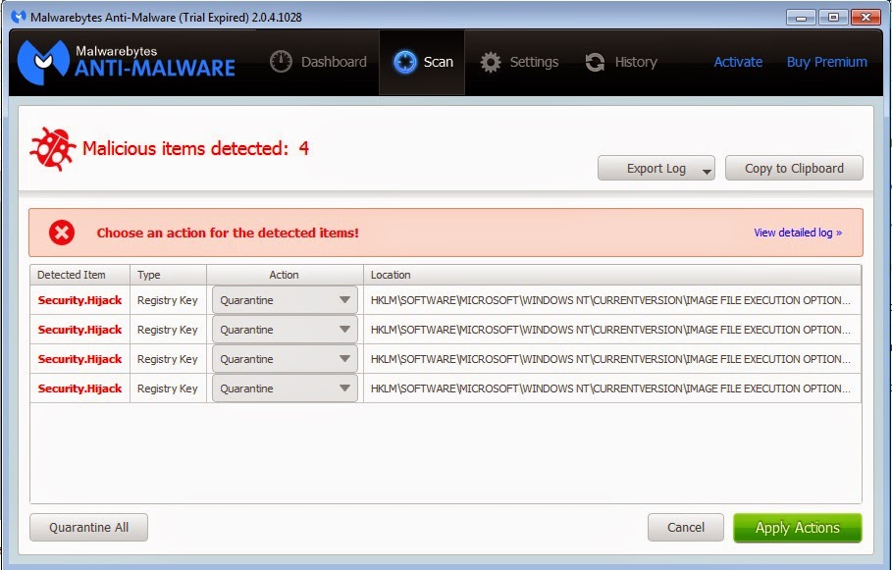Click the Activate link
The height and width of the screenshot is (570, 892).
(x=738, y=62)
